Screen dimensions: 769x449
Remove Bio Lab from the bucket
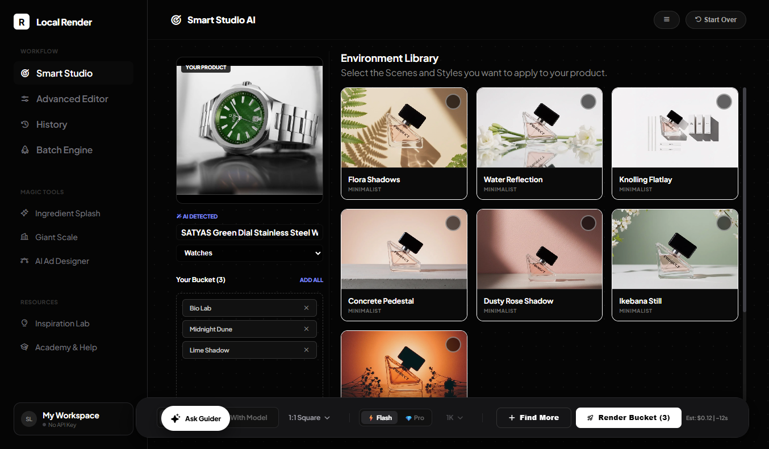pyautogui.click(x=306, y=308)
